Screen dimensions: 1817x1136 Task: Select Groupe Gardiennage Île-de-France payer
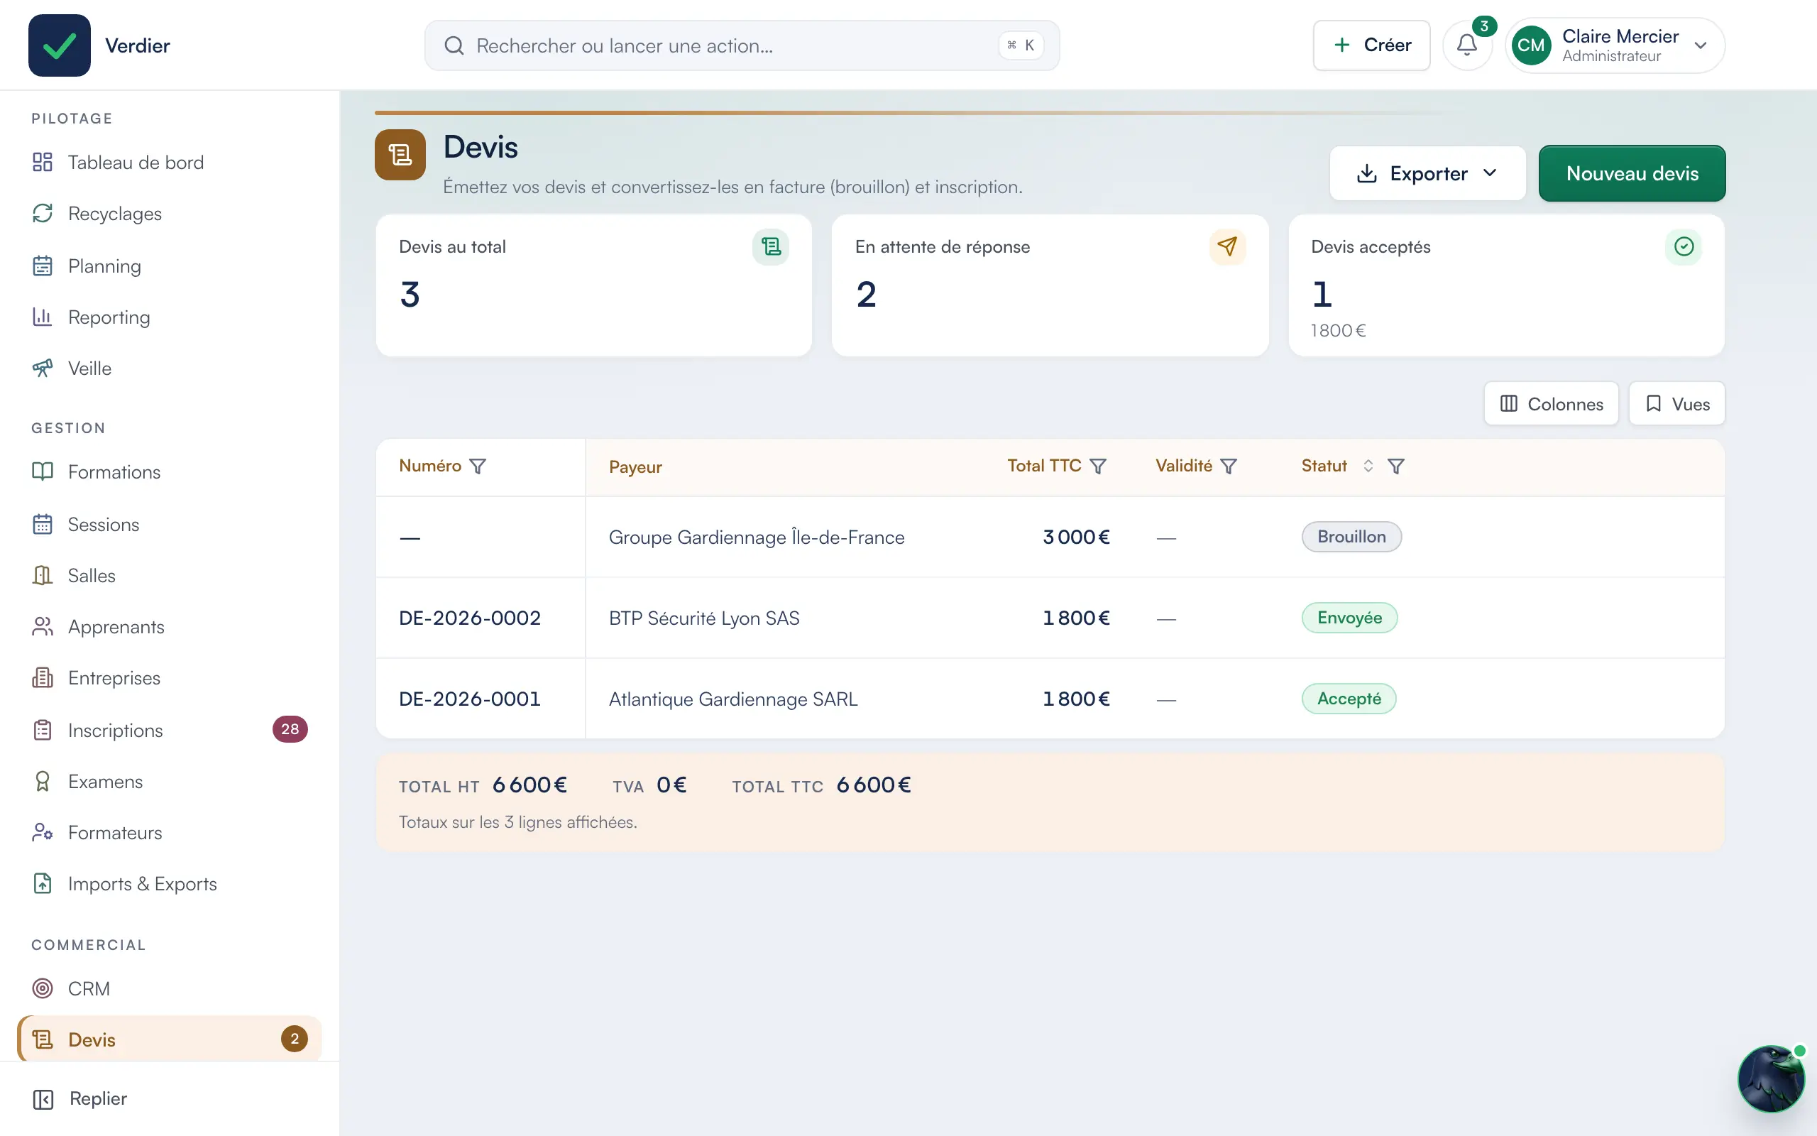click(x=756, y=537)
